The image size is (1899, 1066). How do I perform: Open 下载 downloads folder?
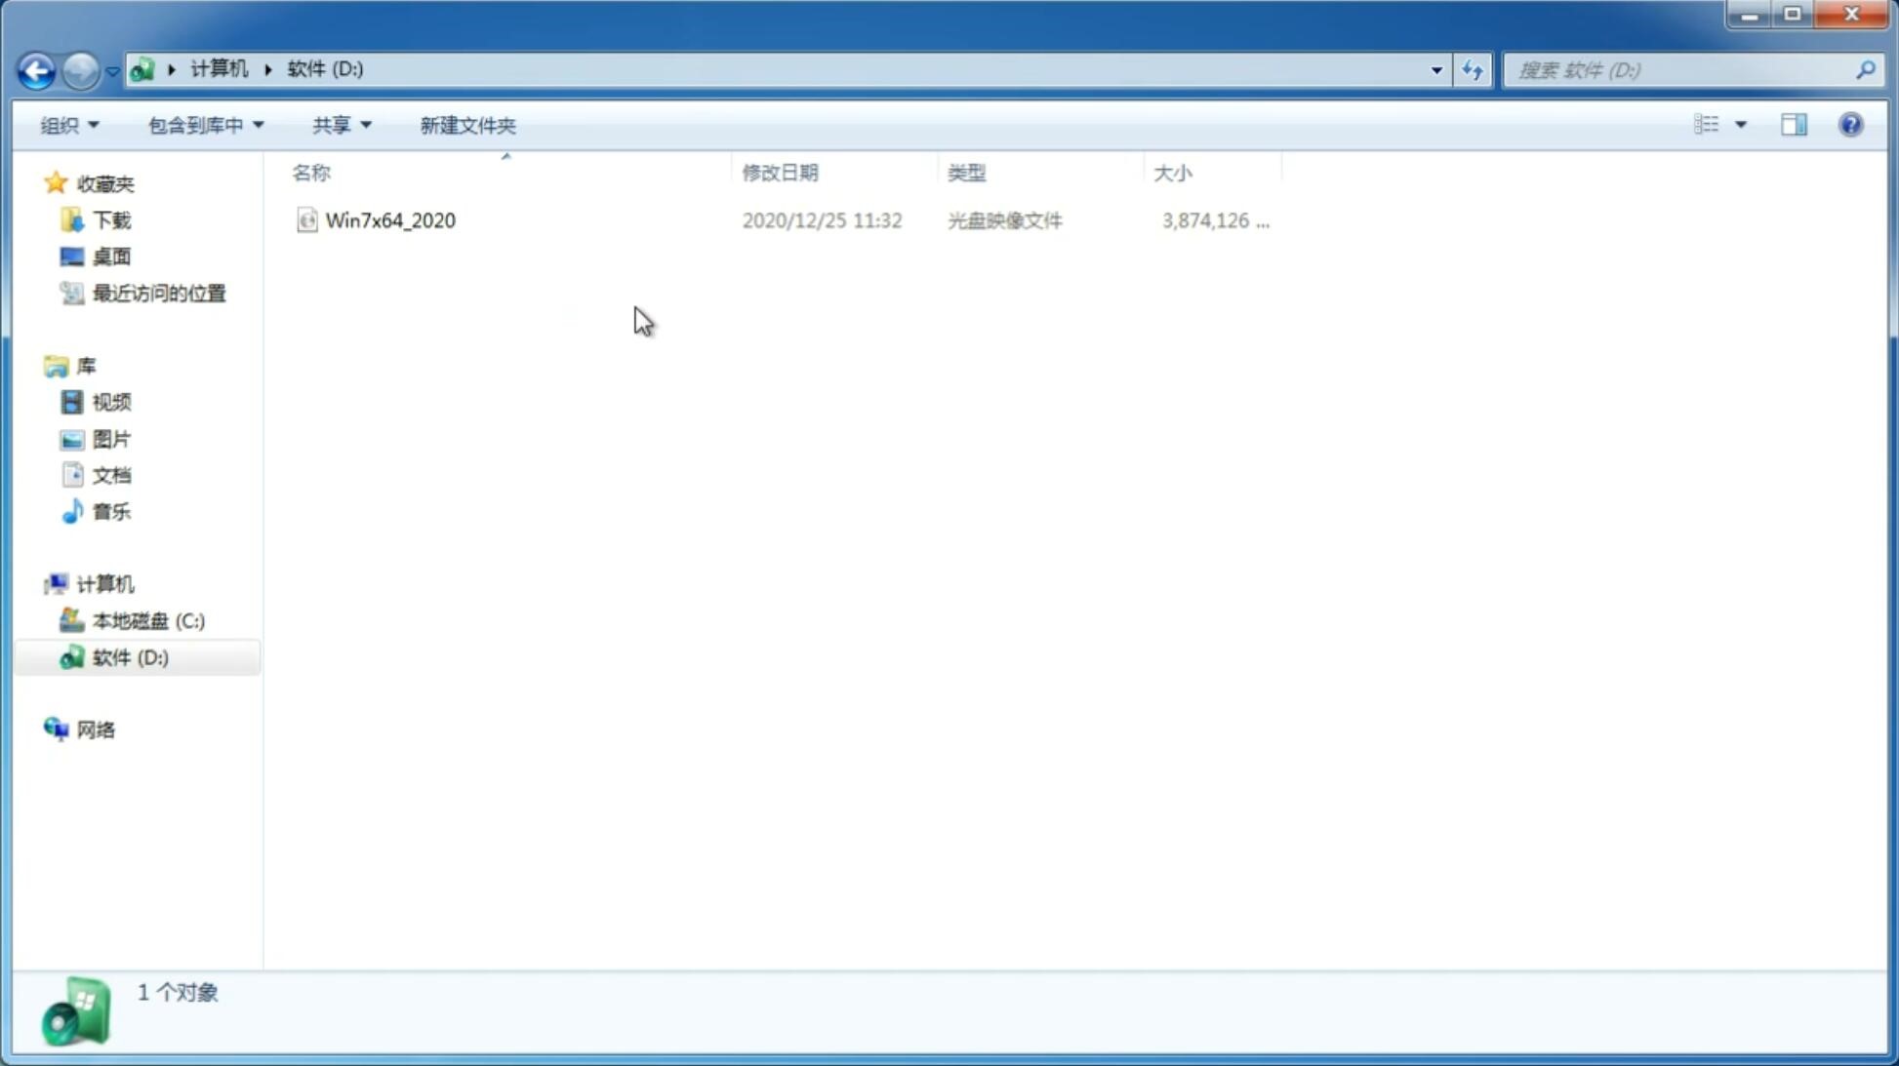pyautogui.click(x=111, y=218)
